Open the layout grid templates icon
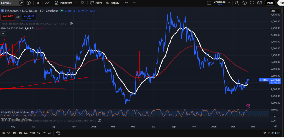Screen dimensions: 284x138 click(x=83, y=3)
